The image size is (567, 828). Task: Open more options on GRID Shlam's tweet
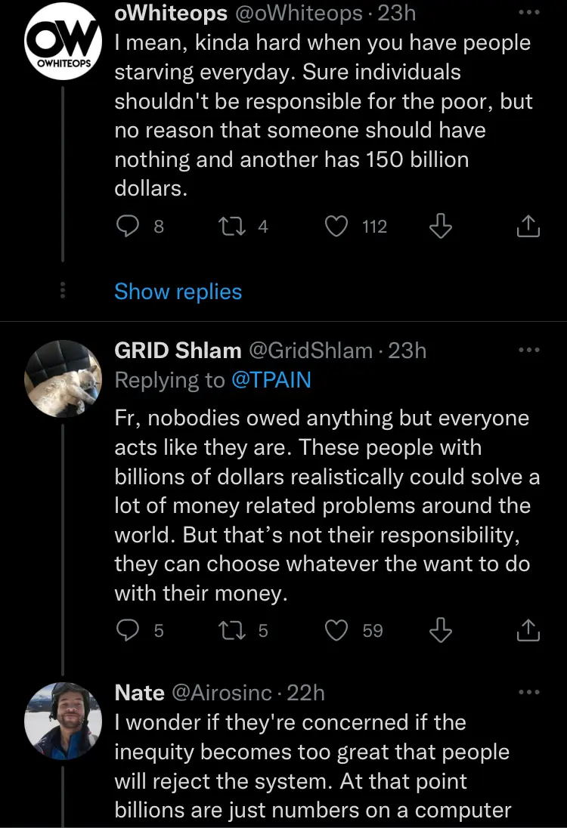tap(528, 351)
